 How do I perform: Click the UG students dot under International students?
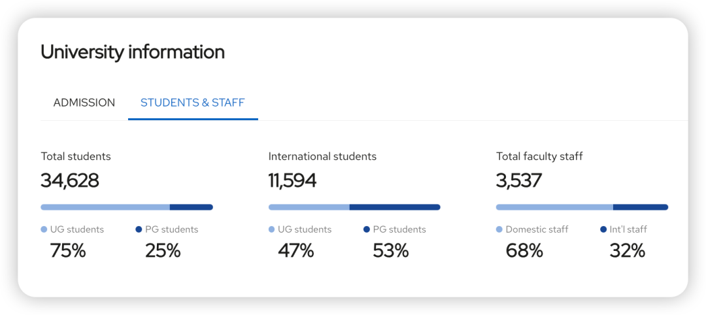pyautogui.click(x=271, y=229)
